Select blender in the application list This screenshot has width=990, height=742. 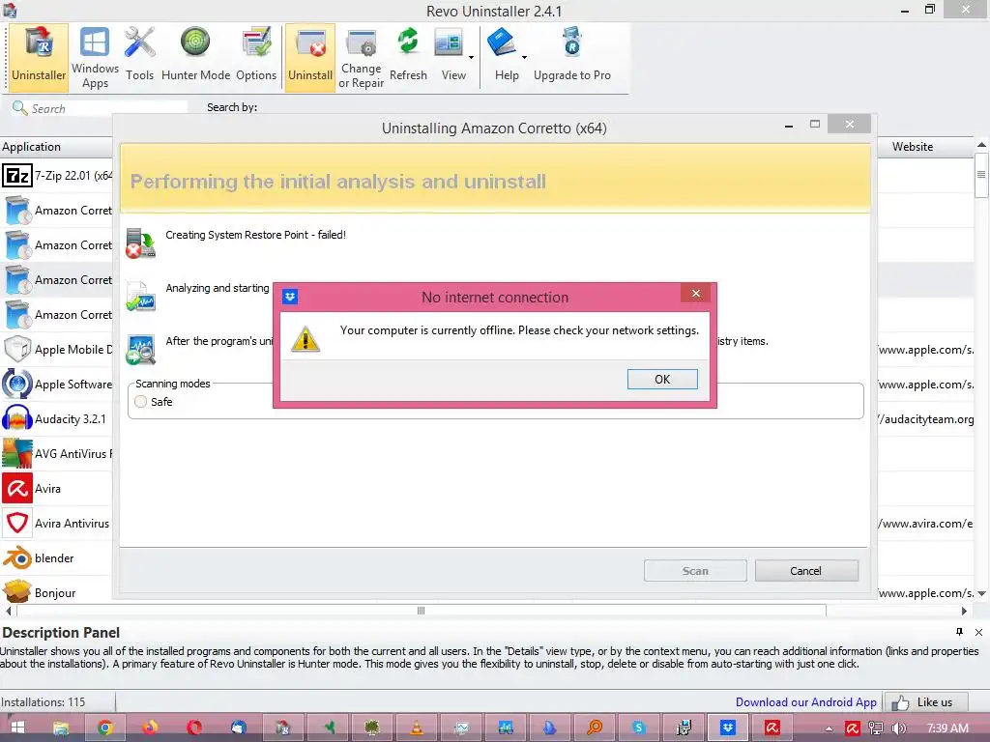(x=57, y=557)
